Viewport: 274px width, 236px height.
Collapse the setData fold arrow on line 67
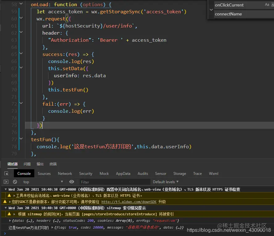coord(21,68)
